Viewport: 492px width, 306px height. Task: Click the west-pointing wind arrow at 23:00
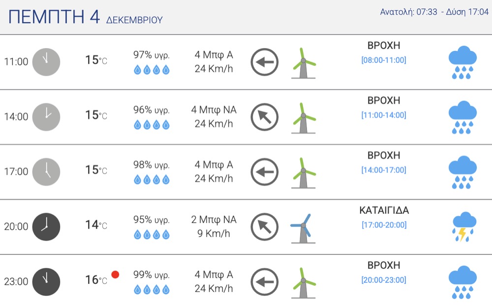pos(265,282)
